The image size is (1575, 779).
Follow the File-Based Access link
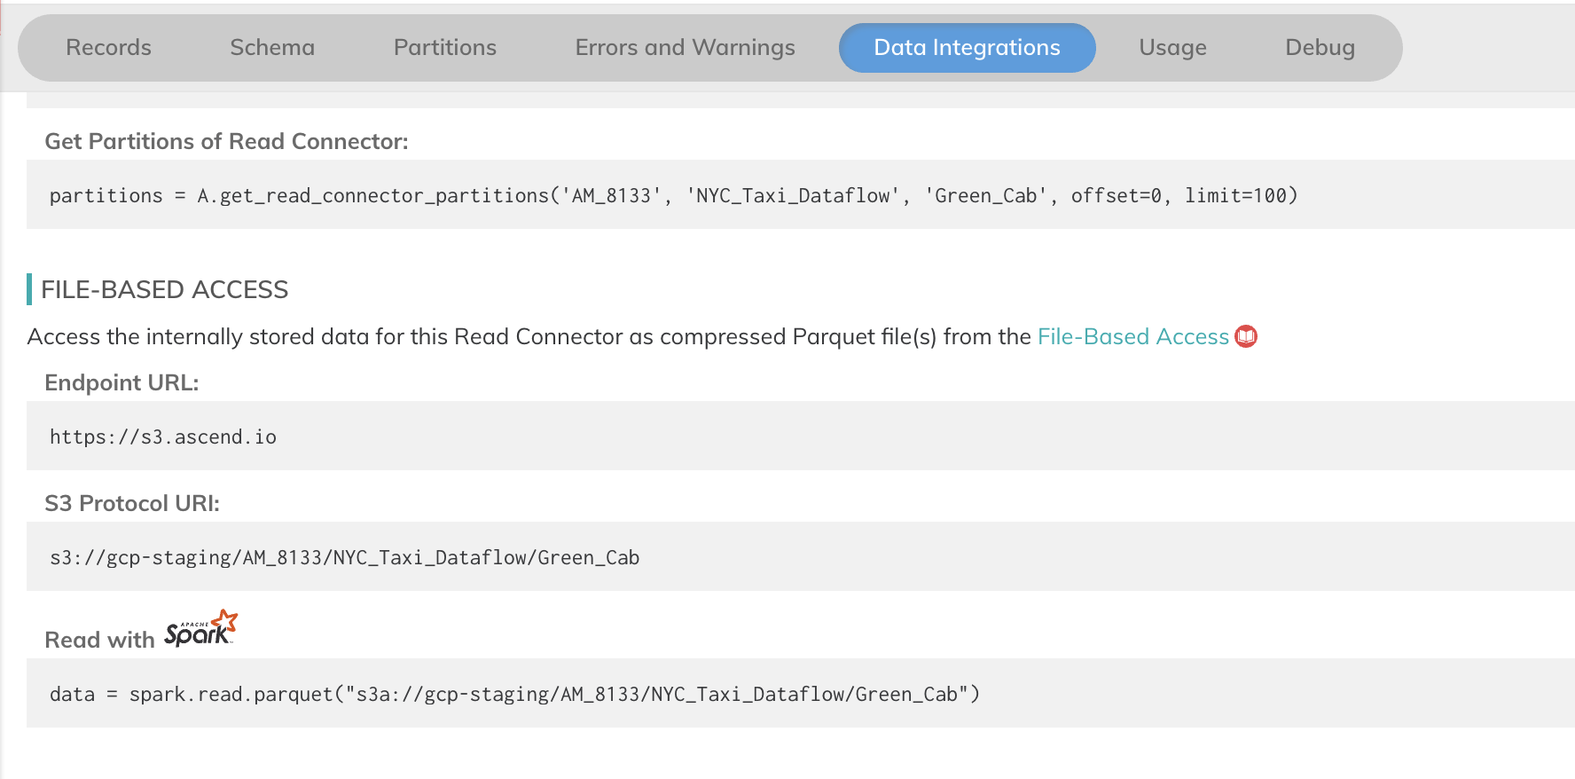tap(1132, 337)
